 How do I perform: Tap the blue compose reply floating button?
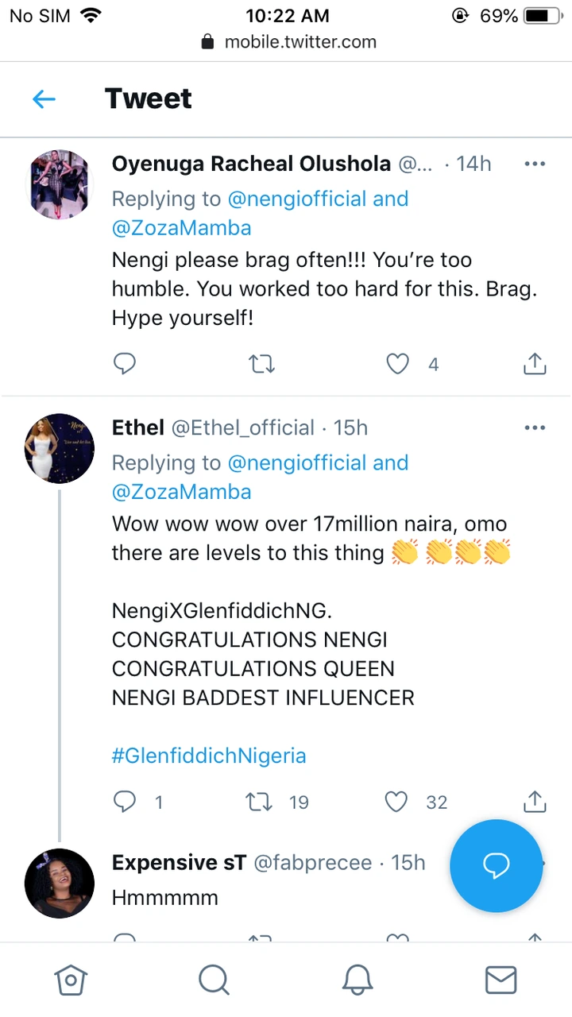click(497, 866)
